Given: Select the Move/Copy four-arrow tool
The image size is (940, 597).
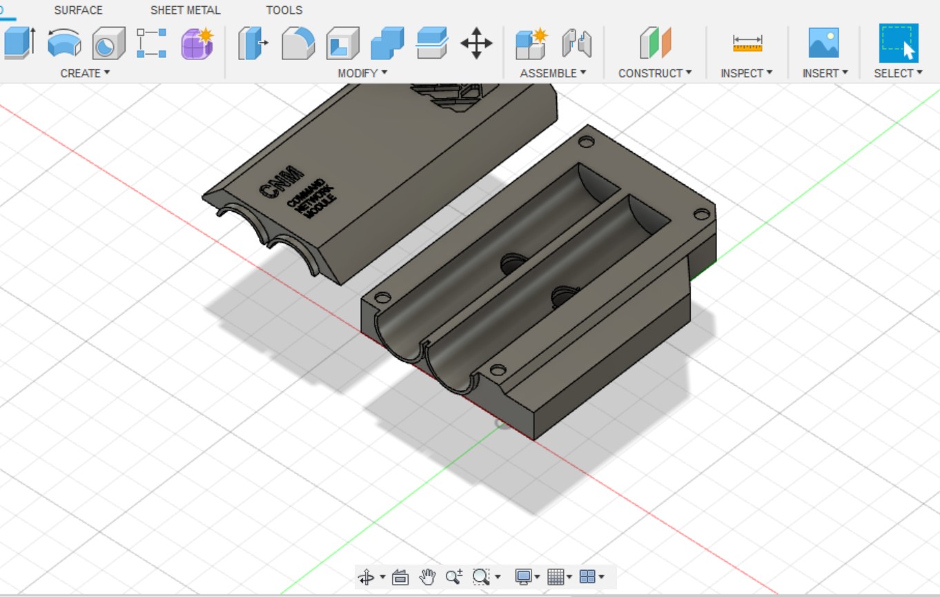Looking at the screenshot, I should pyautogui.click(x=476, y=43).
